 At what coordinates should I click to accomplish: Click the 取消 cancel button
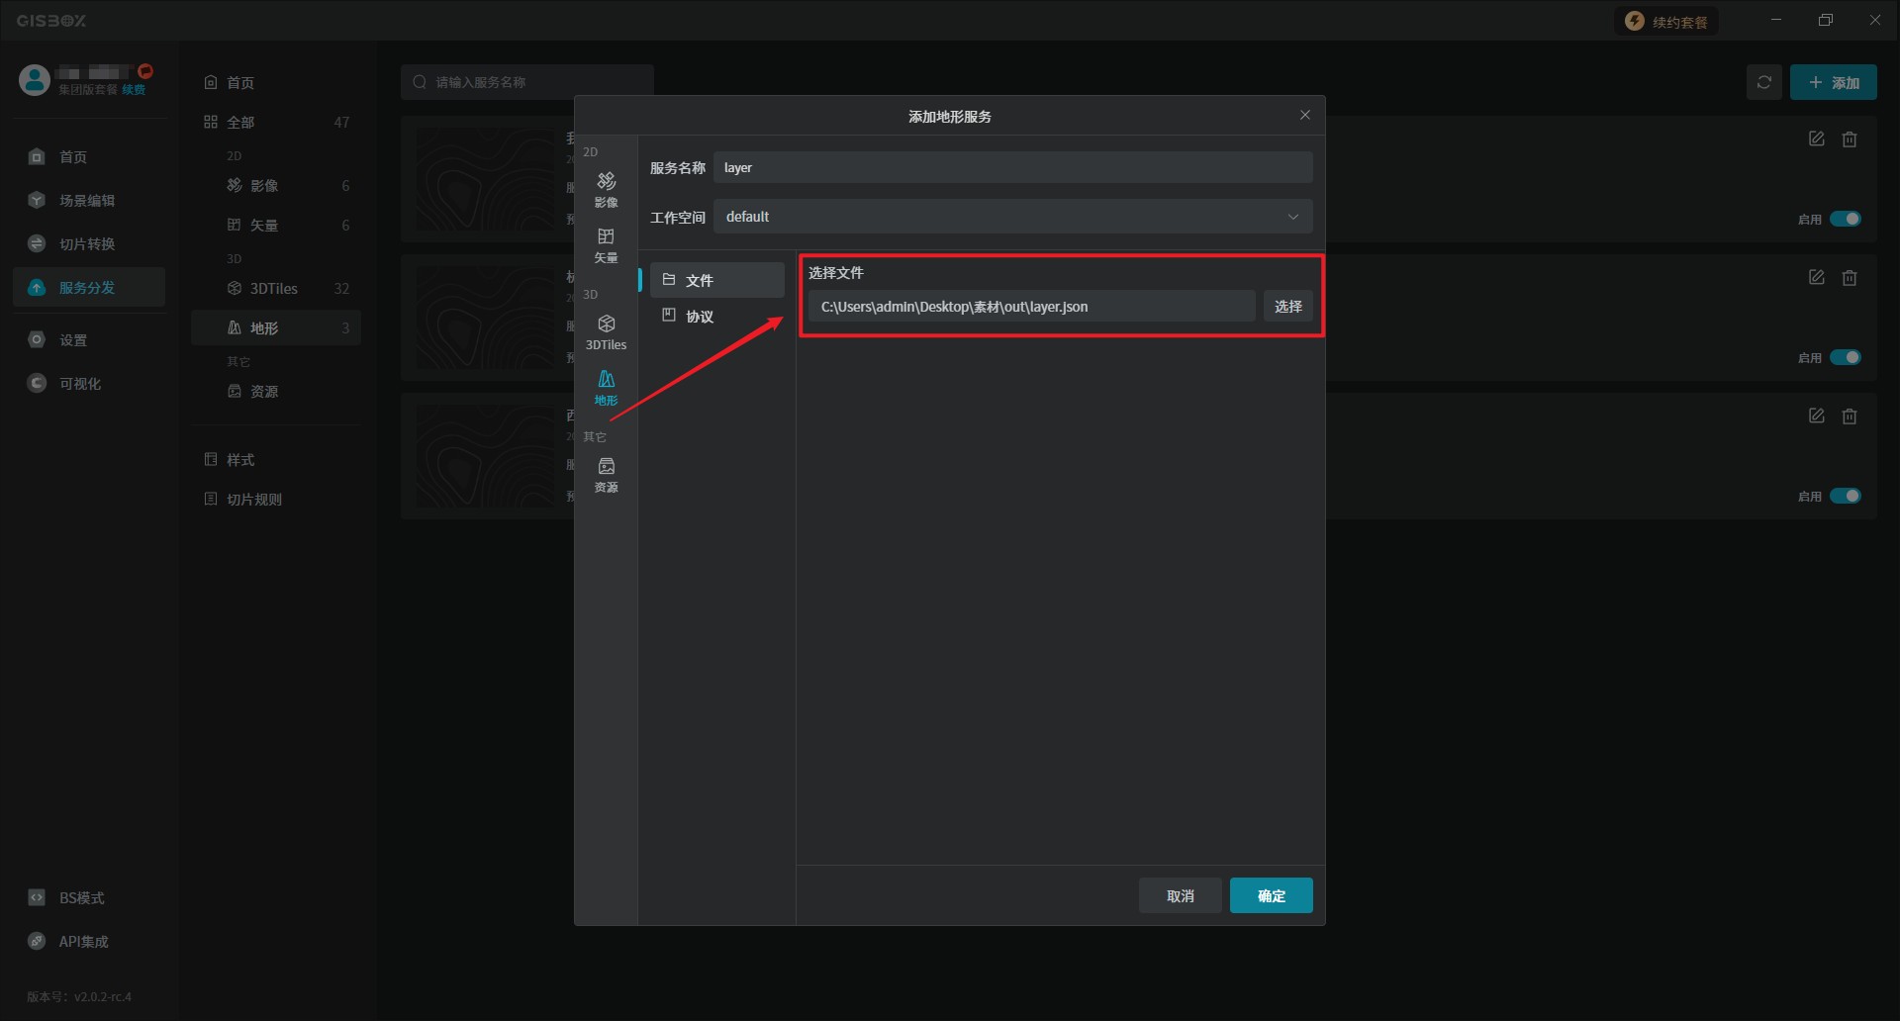click(x=1180, y=895)
